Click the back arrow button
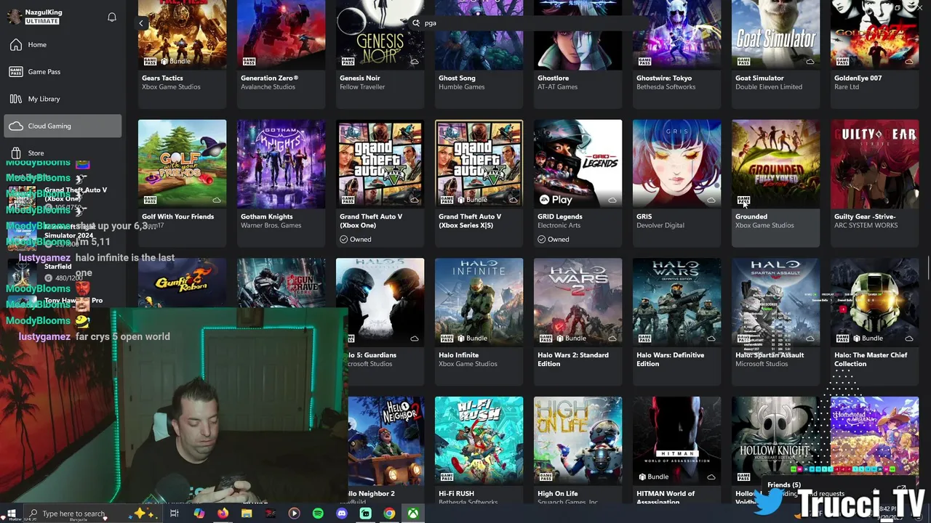This screenshot has width=931, height=523. tap(141, 23)
